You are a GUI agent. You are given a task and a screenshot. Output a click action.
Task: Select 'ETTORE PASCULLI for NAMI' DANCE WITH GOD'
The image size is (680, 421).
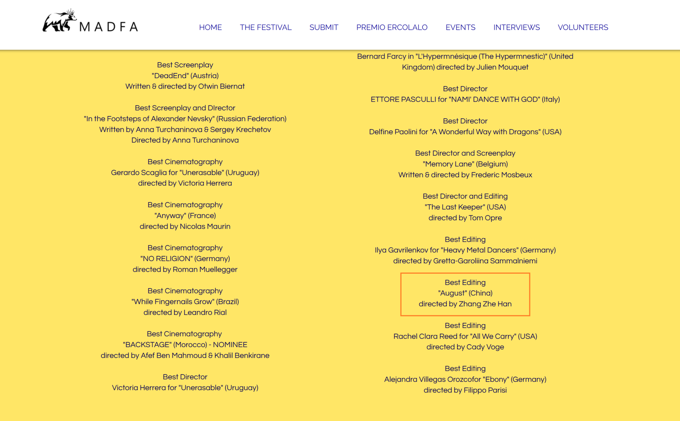(465, 99)
